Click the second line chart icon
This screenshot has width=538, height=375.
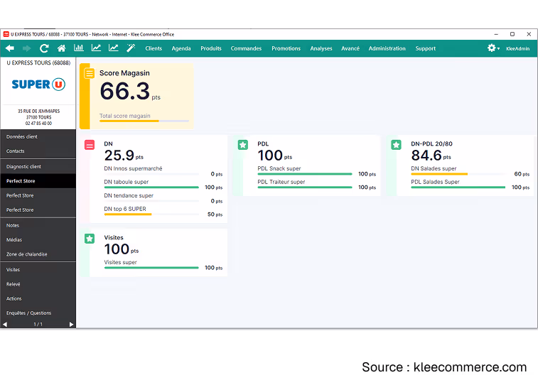point(114,48)
